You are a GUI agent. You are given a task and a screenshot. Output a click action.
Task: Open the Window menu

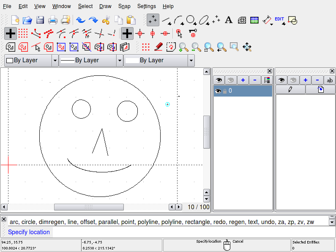coord(62,6)
